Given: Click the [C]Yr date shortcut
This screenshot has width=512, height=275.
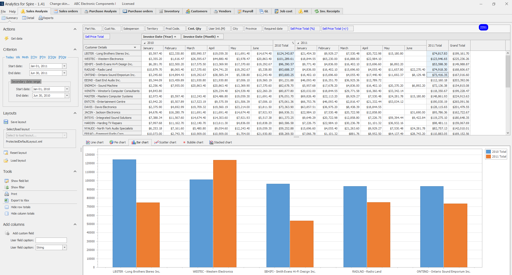Looking at the screenshot, I should [x=34, y=57].
